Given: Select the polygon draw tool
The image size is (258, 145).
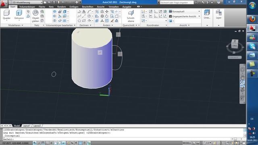Looking at the screenshot, I should click(x=79, y=21).
